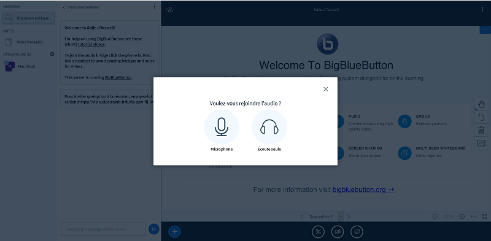The width and height of the screenshot is (491, 241).
Task: Click the invitation link text in chat
Action: click(x=115, y=102)
